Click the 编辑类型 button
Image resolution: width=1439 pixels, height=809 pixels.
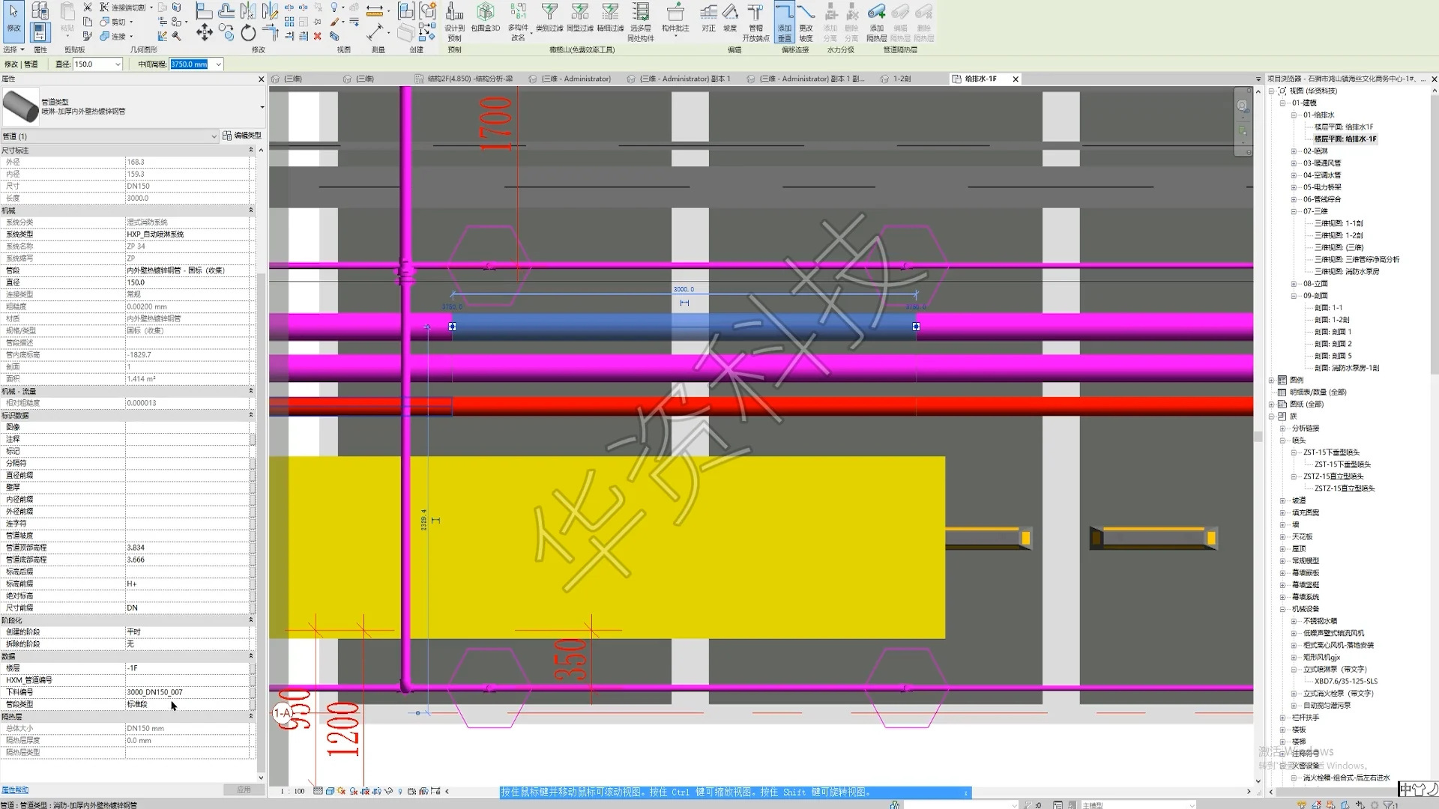click(242, 136)
